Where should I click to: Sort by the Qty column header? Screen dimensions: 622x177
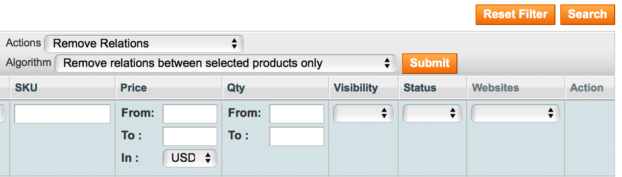pos(236,88)
